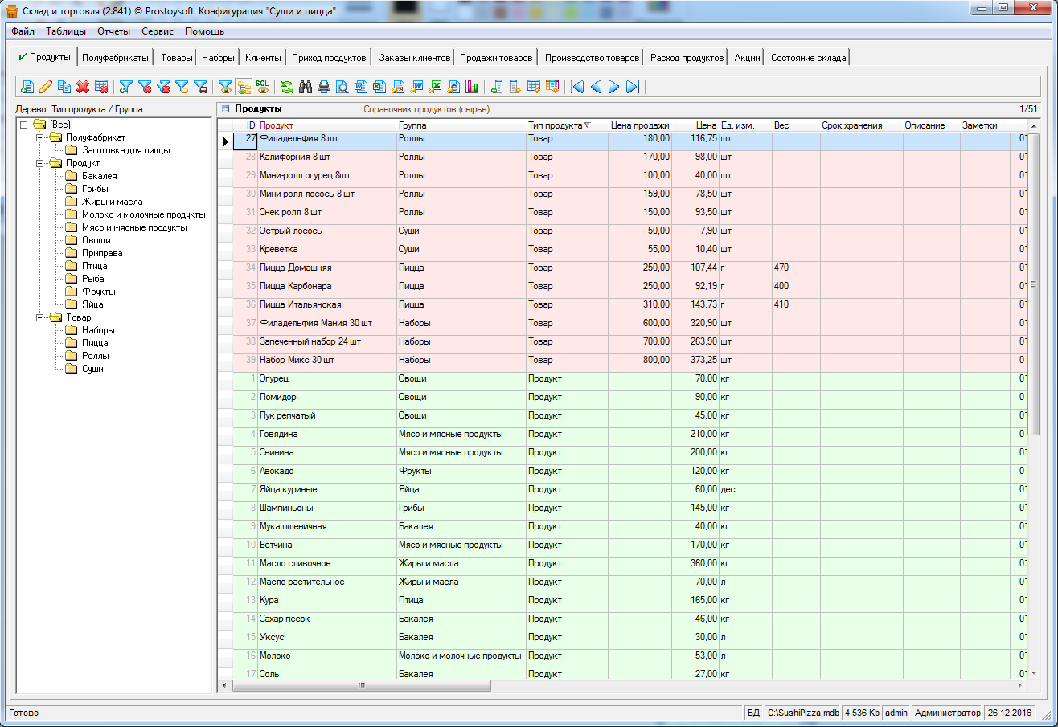This screenshot has width=1058, height=727.
Task: Click the bar chart icon
Action: click(472, 87)
